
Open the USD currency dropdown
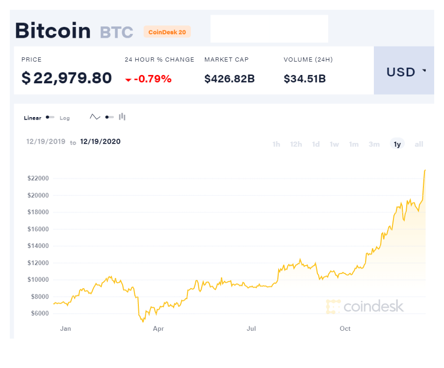pos(406,72)
